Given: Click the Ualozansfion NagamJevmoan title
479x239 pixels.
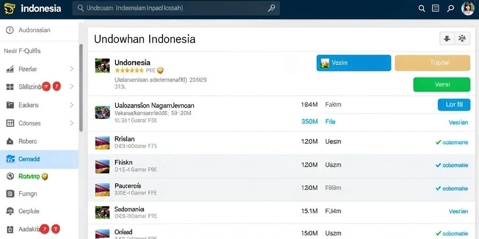Looking at the screenshot, I should click(154, 105).
